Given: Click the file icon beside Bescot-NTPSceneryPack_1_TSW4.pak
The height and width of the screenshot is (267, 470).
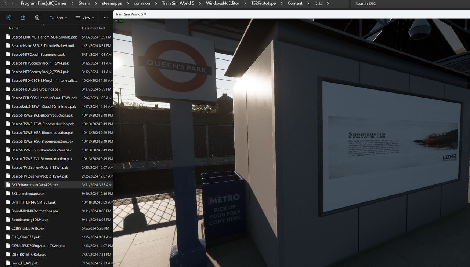Looking at the screenshot, I should (8, 63).
